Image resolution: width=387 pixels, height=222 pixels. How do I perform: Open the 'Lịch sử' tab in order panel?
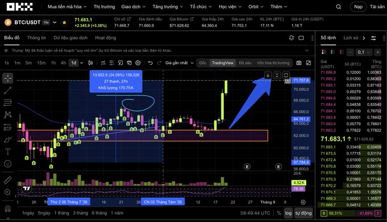pyautogui.click(x=352, y=38)
